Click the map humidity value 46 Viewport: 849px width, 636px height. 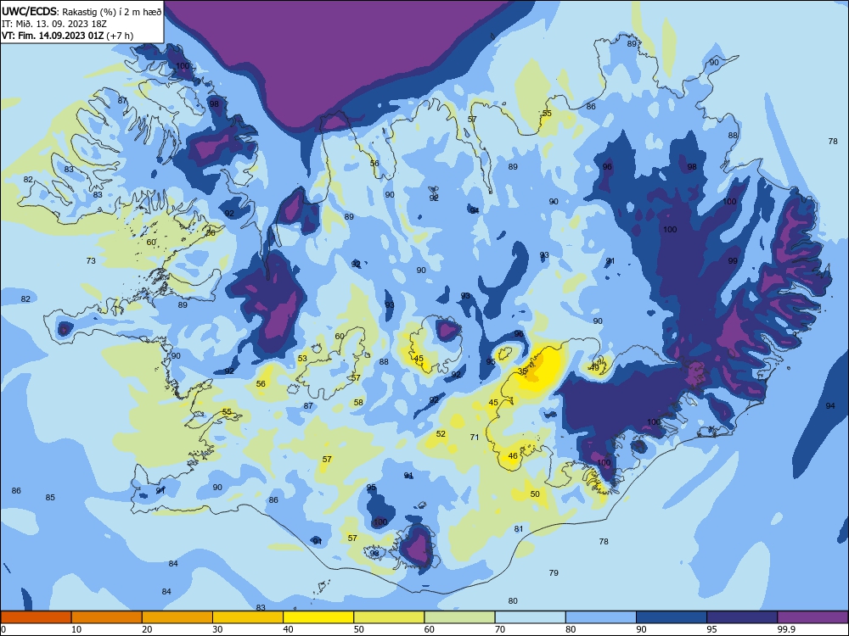coord(513,456)
